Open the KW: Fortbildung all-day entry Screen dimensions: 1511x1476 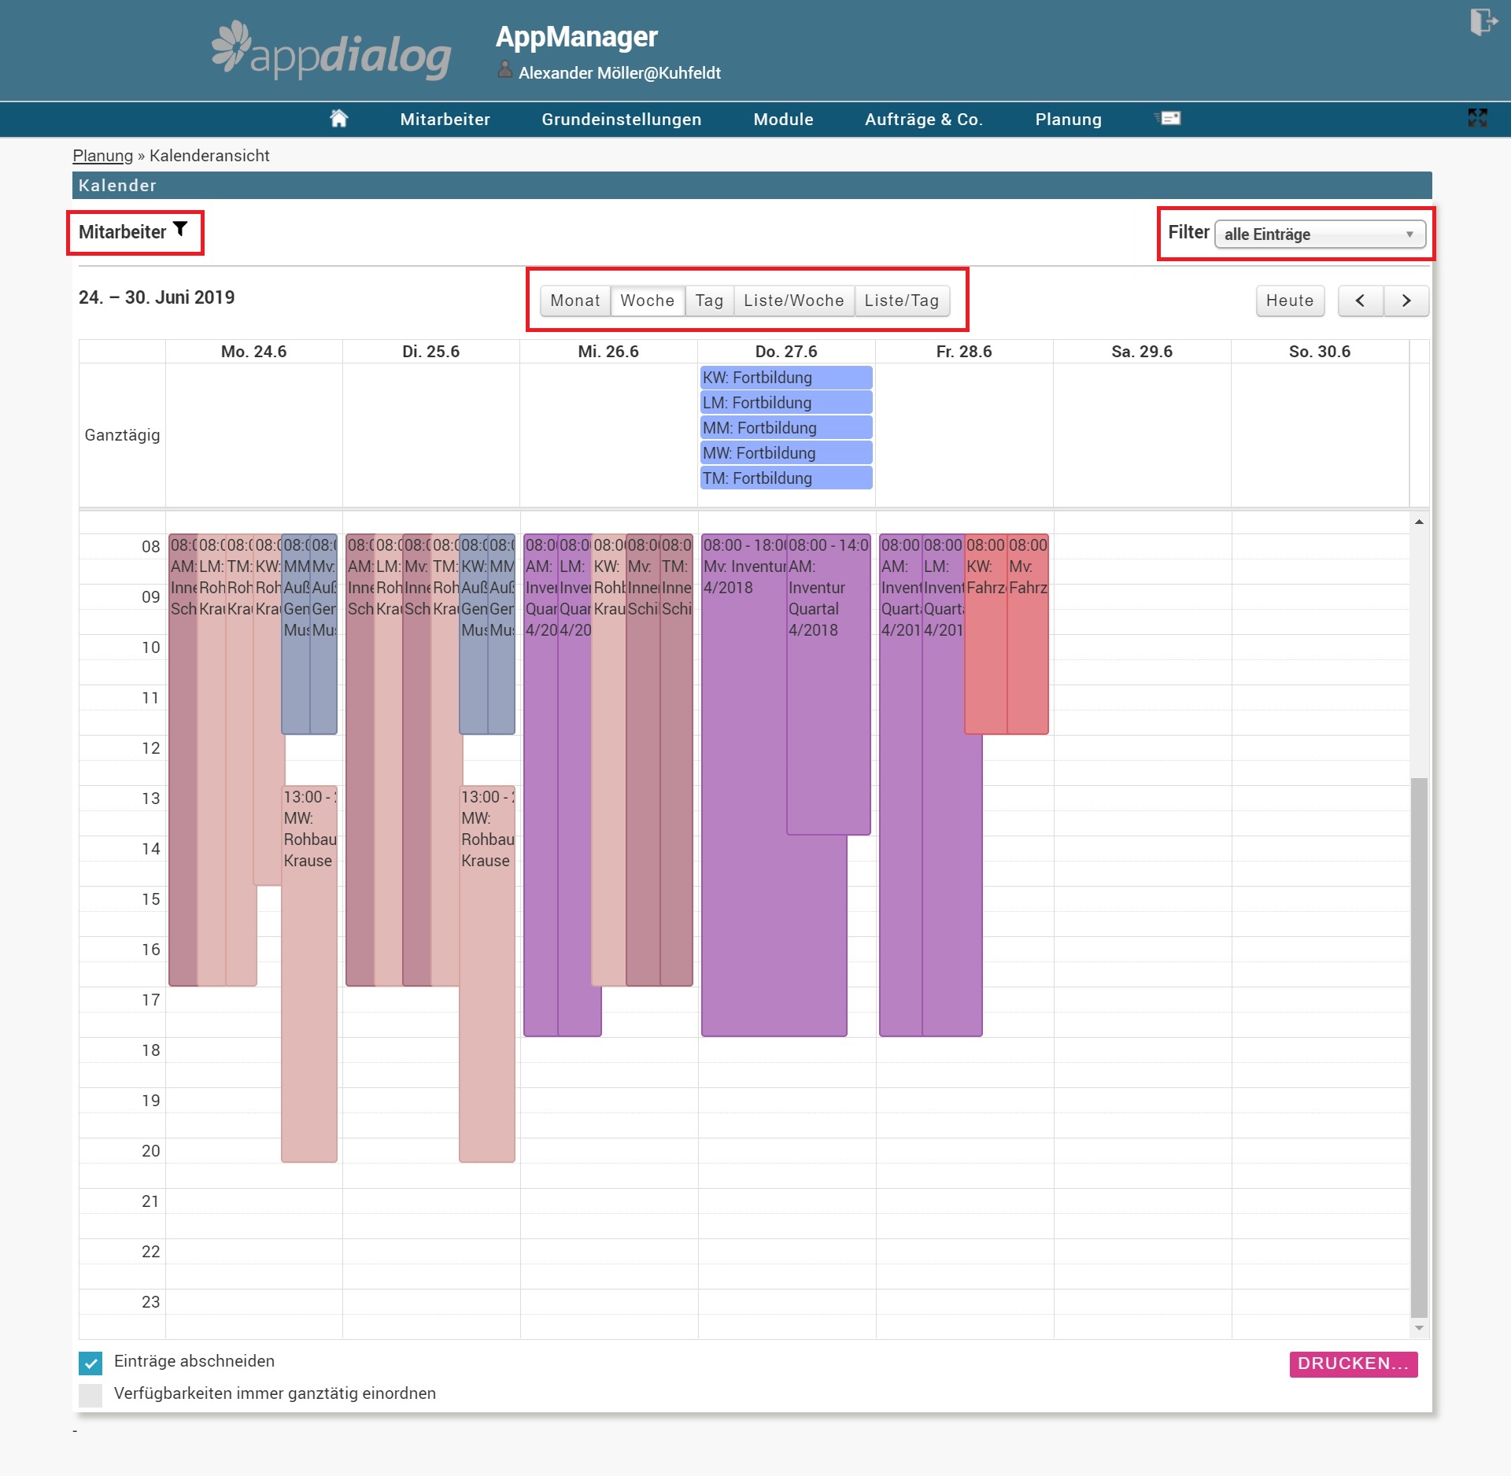[x=786, y=378]
